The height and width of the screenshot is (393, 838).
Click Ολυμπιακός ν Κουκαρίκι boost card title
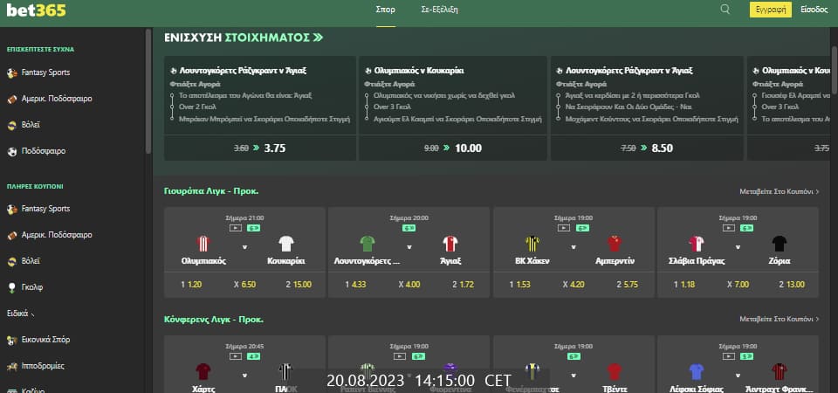419,71
